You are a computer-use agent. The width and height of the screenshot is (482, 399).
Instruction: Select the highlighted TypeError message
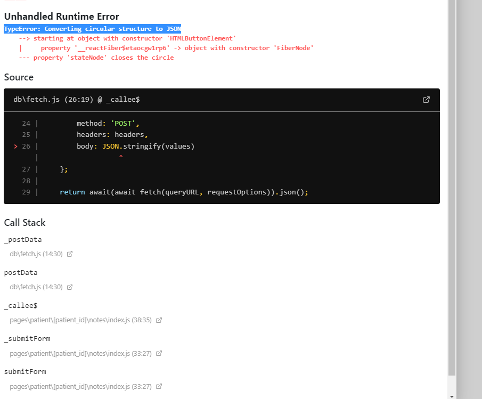tap(92, 29)
